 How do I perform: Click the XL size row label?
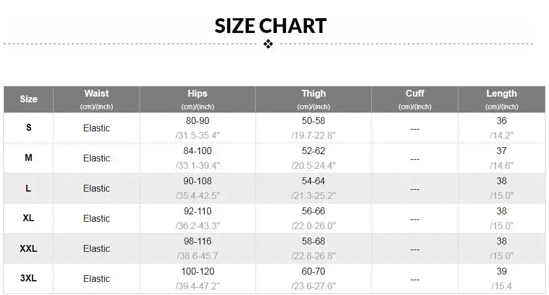click(28, 218)
